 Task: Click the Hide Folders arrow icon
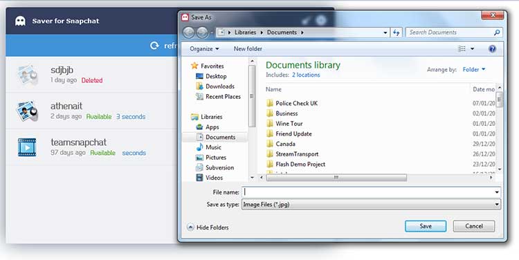[x=190, y=228]
